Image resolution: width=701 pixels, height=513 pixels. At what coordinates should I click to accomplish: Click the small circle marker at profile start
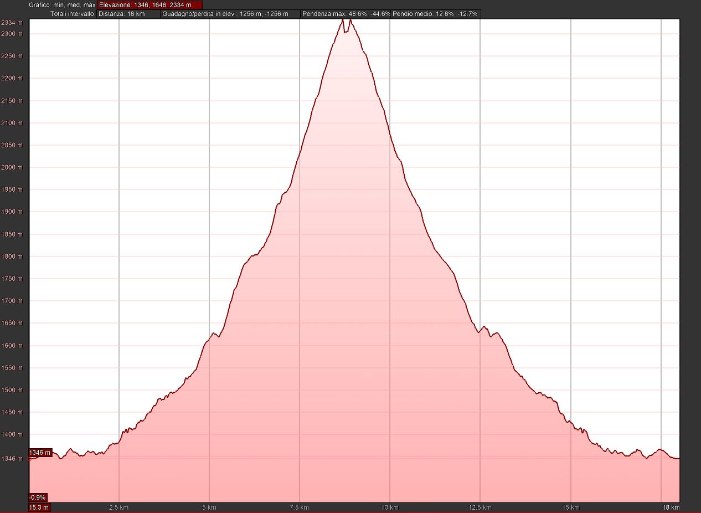(30, 459)
